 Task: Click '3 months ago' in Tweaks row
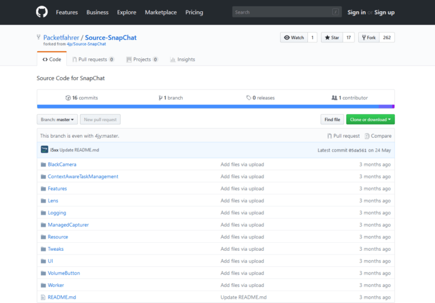point(375,249)
